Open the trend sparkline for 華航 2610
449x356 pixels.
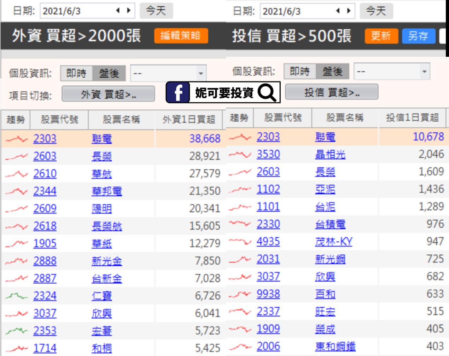(x=16, y=174)
